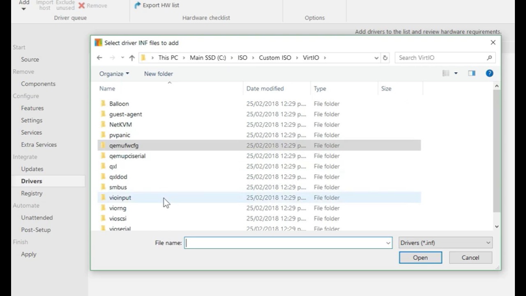
Task: Click into the File name field
Action: click(x=284, y=243)
